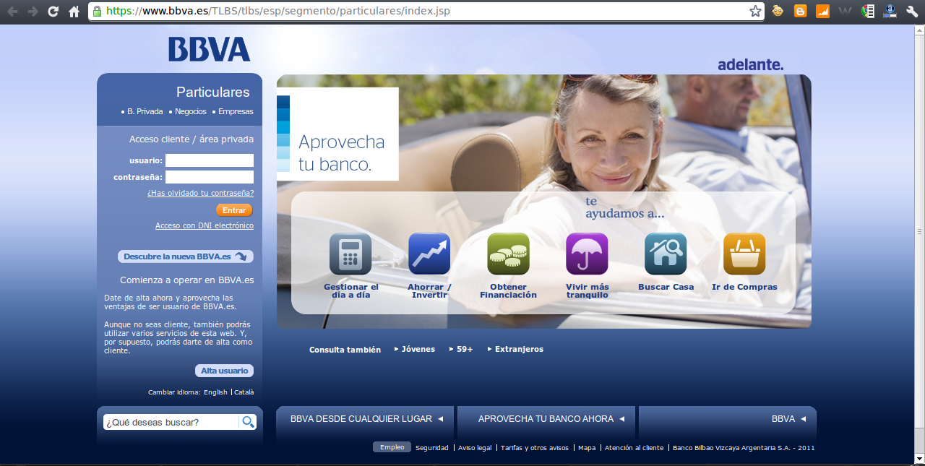Click the Alta usuario button
This screenshot has height=466, width=925.
click(224, 371)
